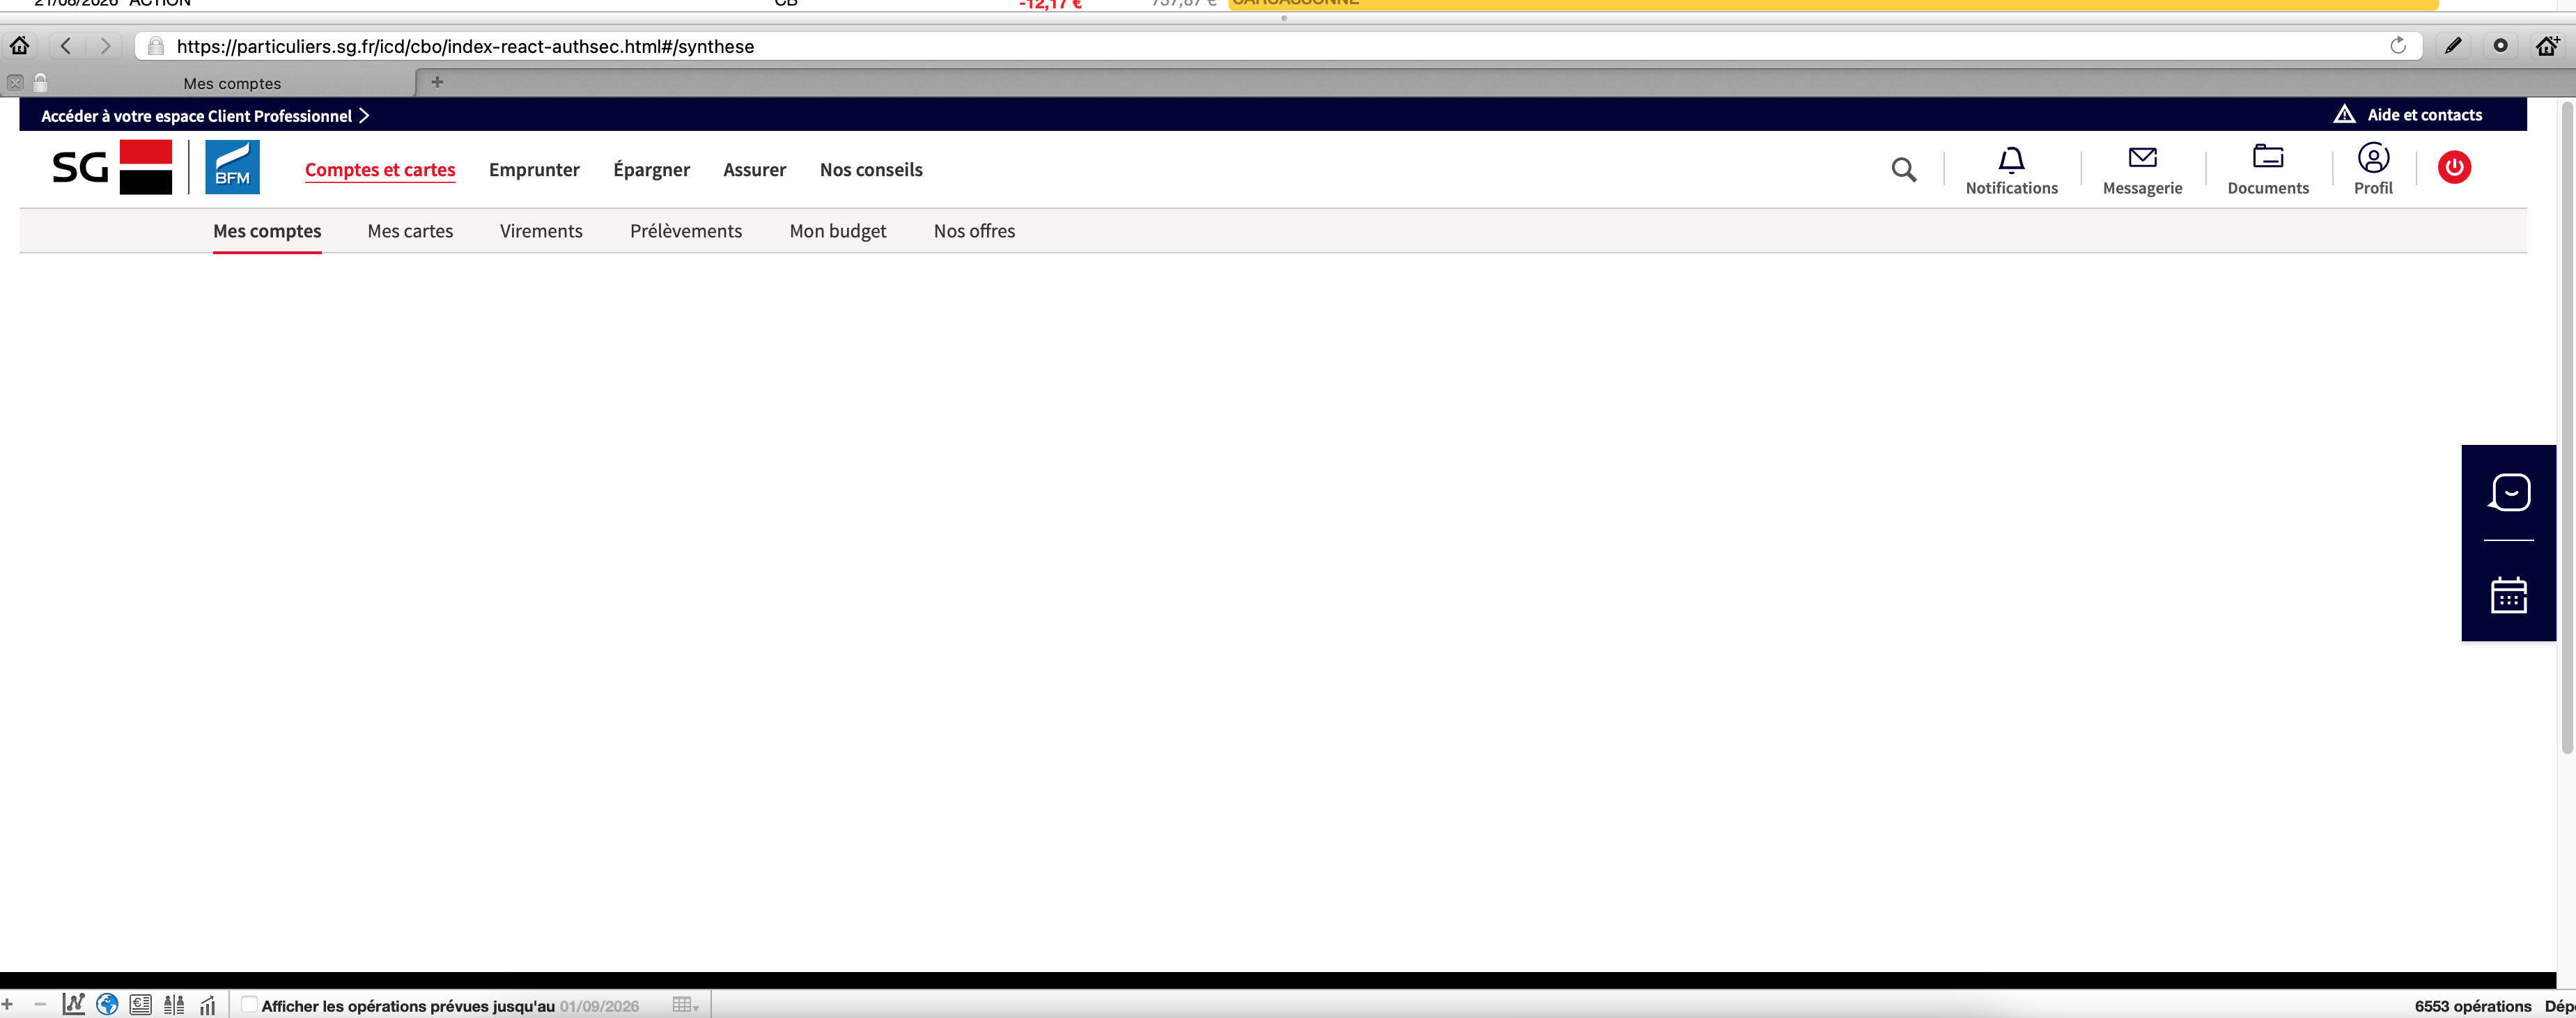
Task: Follow Accéder à votre espace Client Professionnel link
Action: coord(205,116)
